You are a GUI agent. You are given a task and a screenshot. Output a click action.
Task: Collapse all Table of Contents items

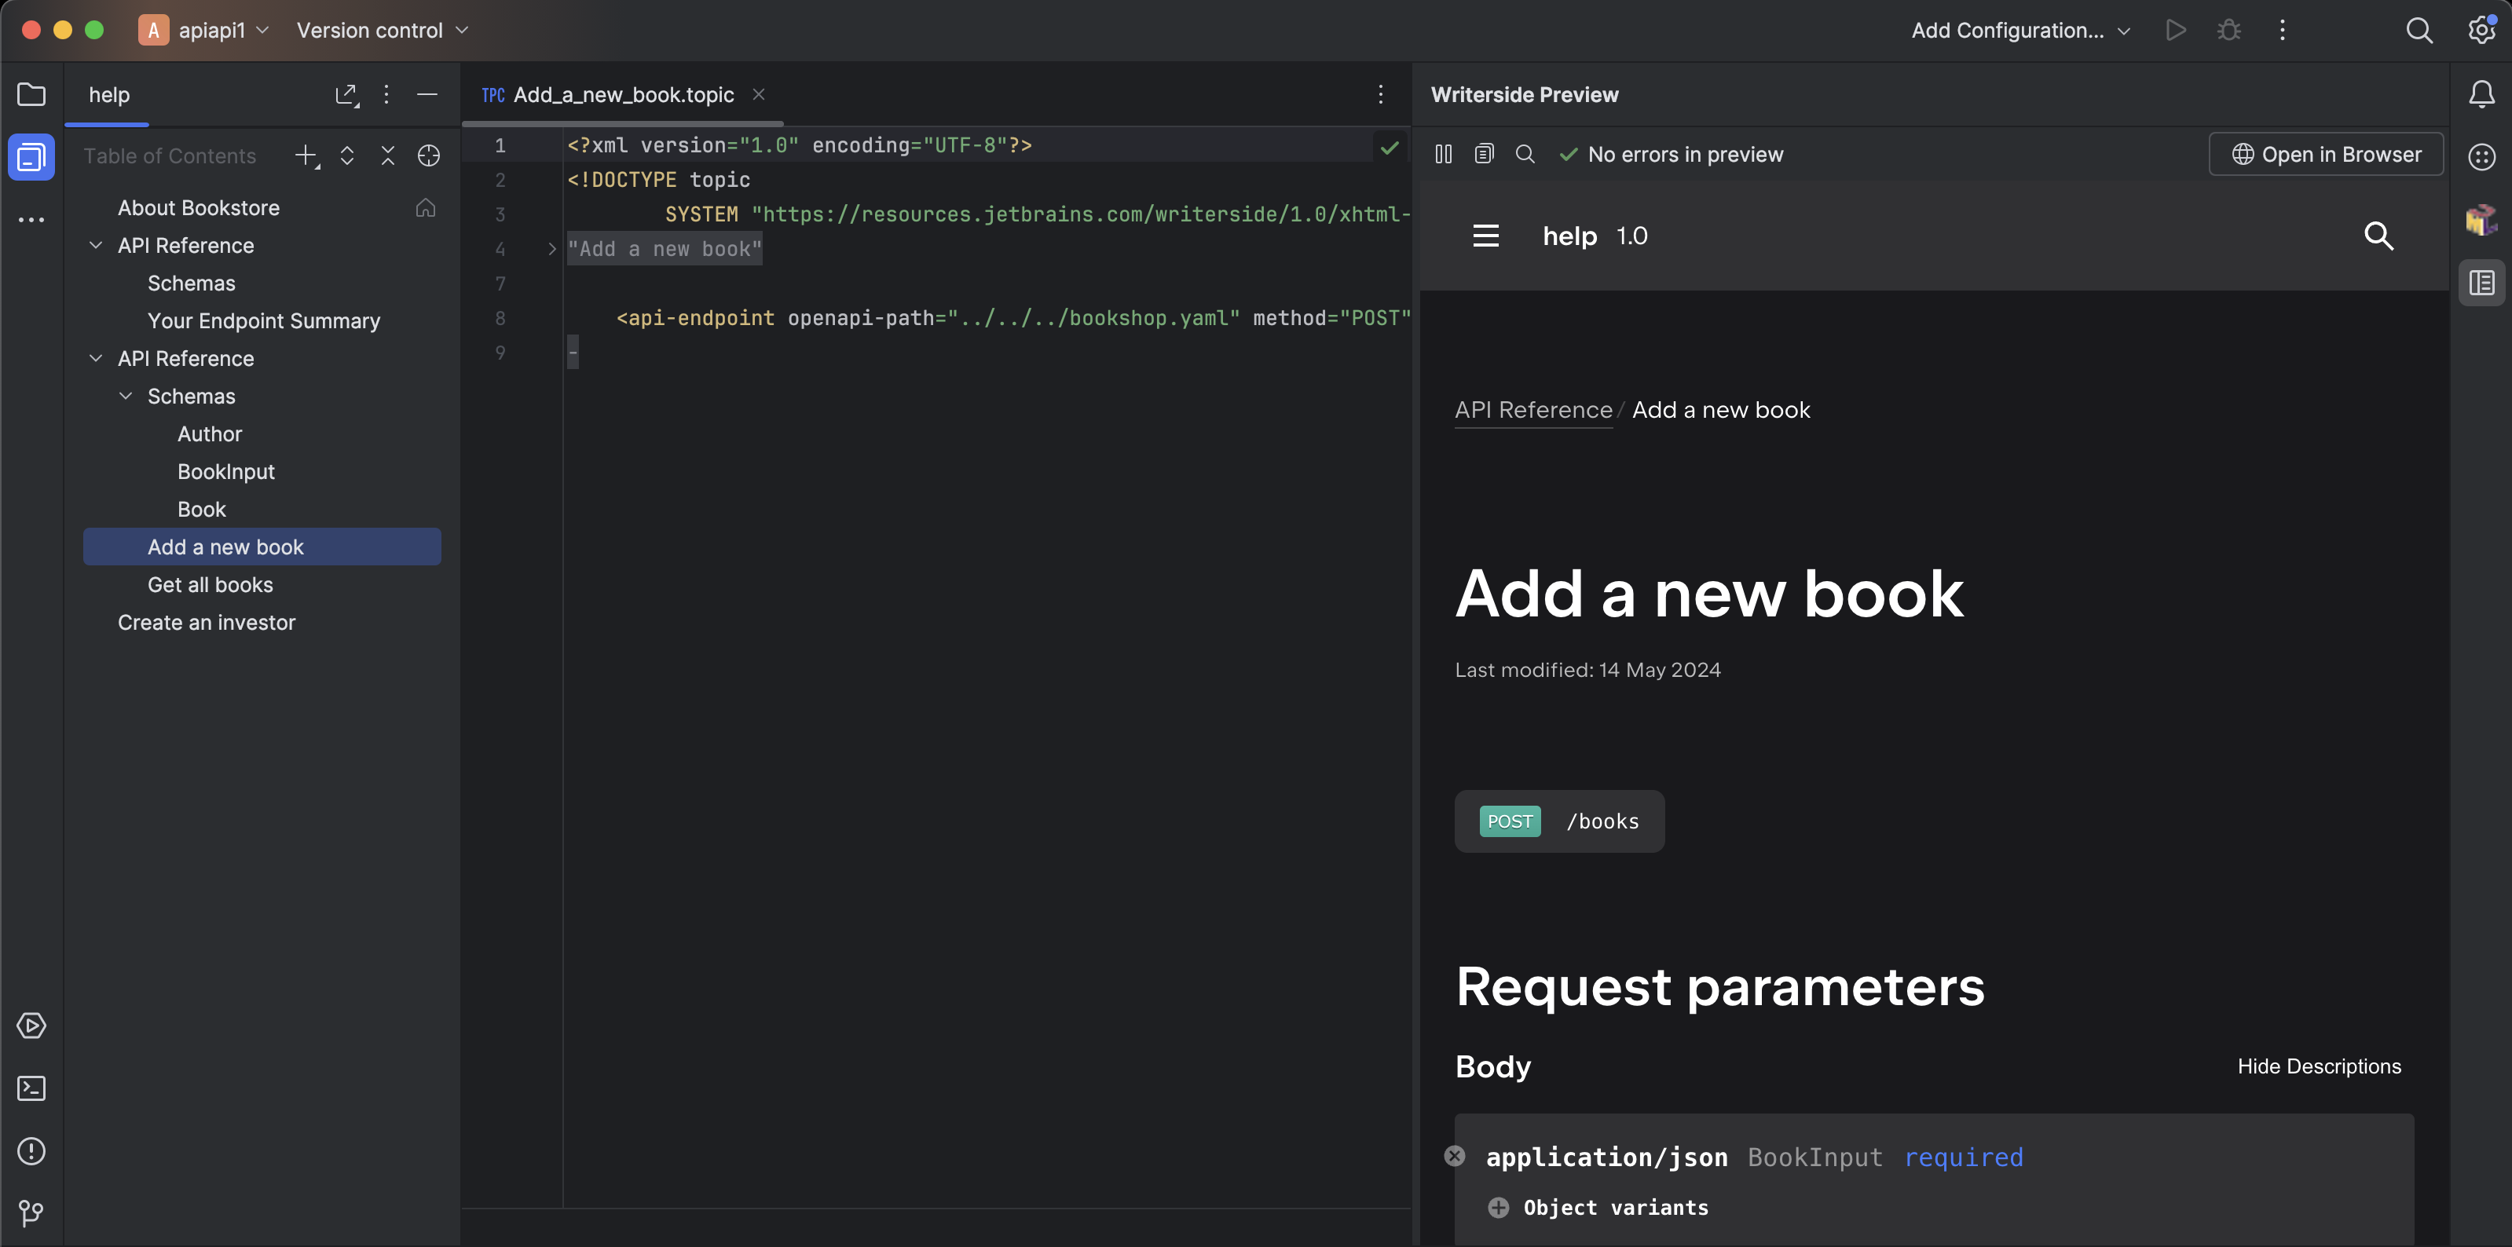click(388, 156)
